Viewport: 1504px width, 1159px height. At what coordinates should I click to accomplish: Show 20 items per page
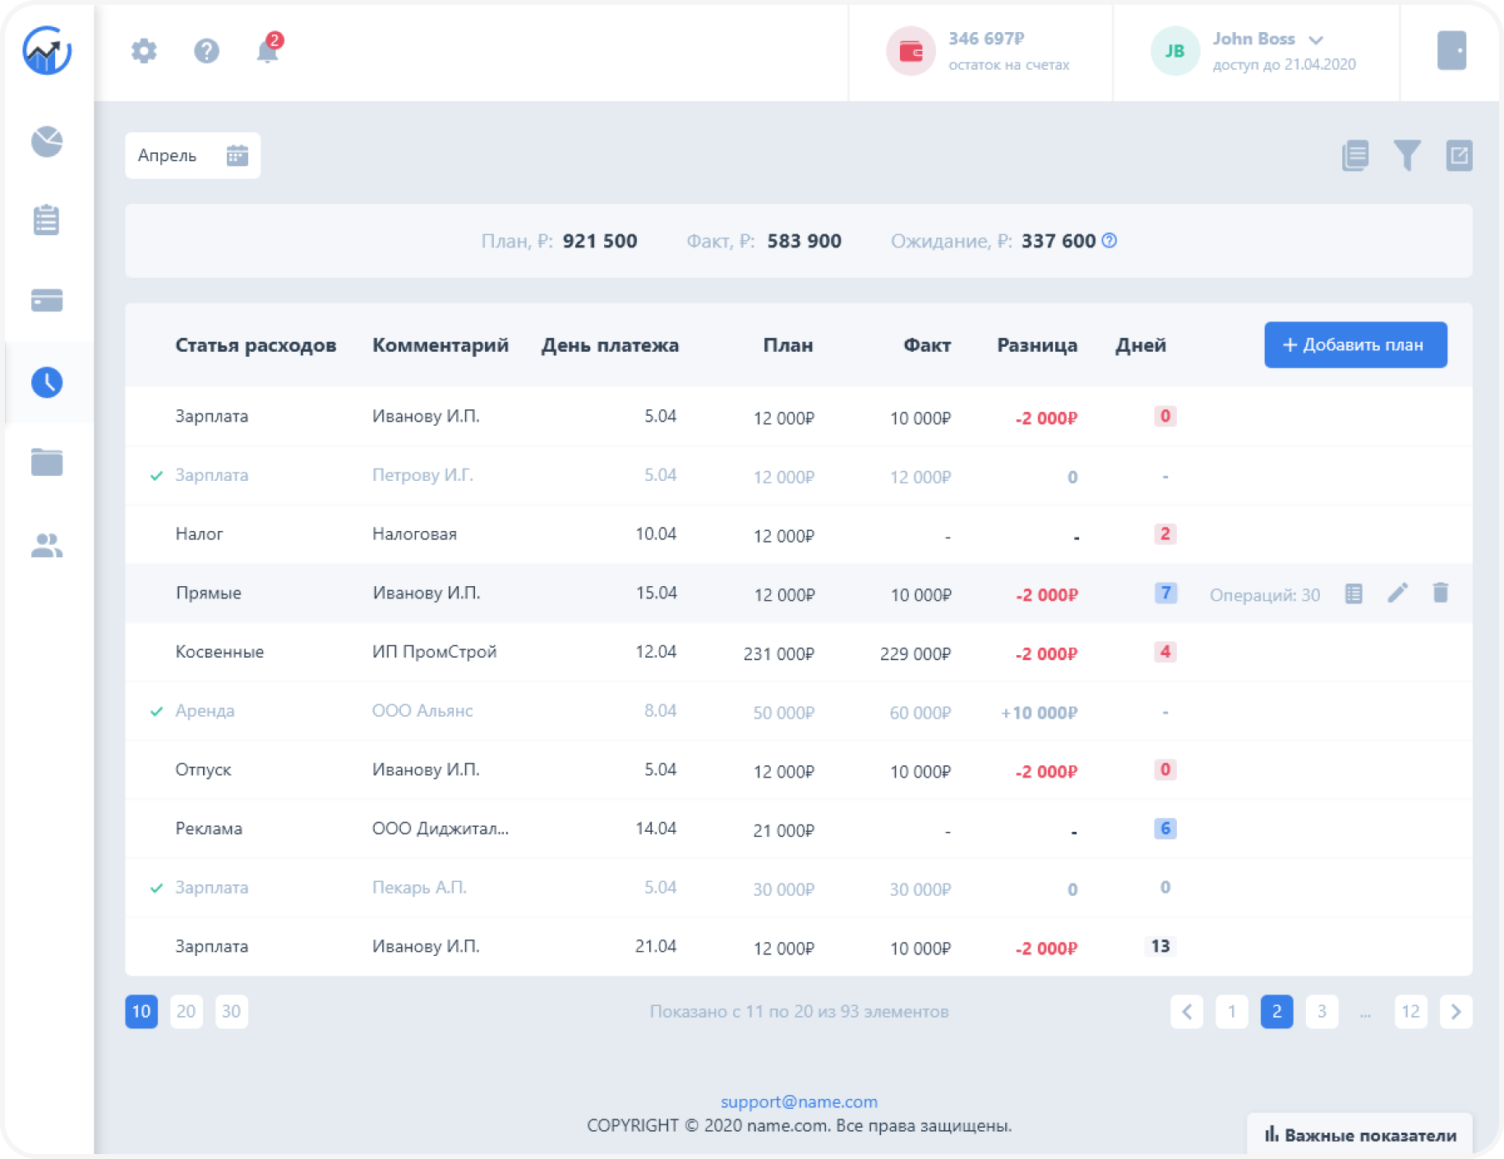click(187, 1011)
